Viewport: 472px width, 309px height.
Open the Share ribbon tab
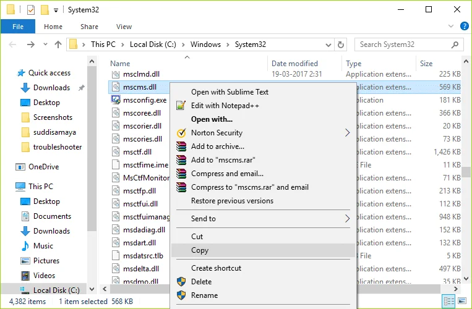(x=89, y=27)
